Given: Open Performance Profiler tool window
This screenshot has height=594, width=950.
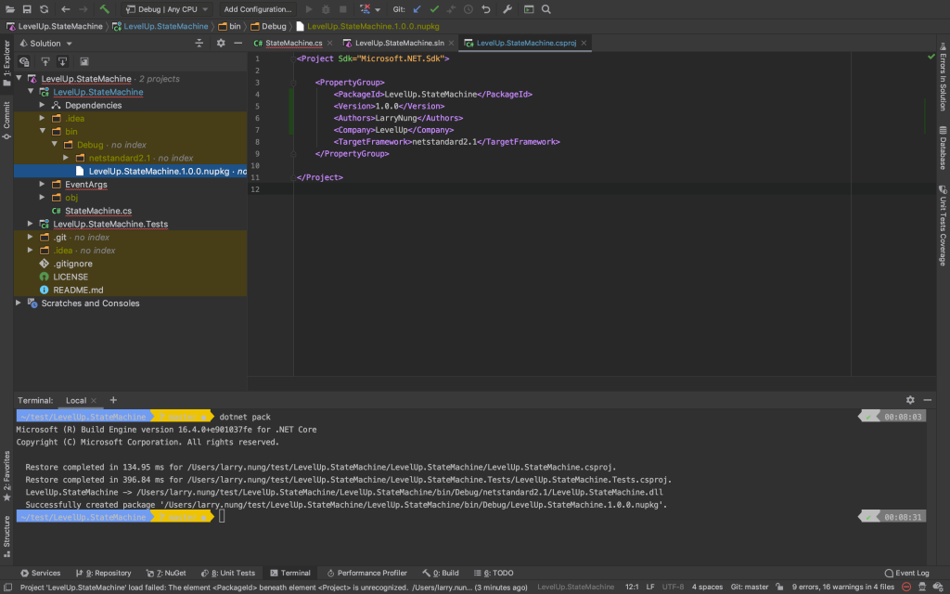Looking at the screenshot, I should click(366, 573).
